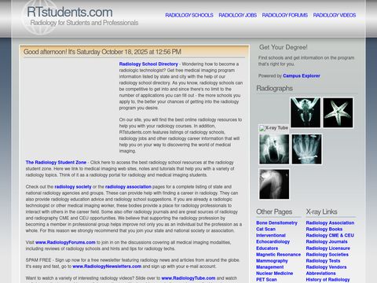
Task: Open Radiology CME & CEU link
Action: [x=330, y=235]
